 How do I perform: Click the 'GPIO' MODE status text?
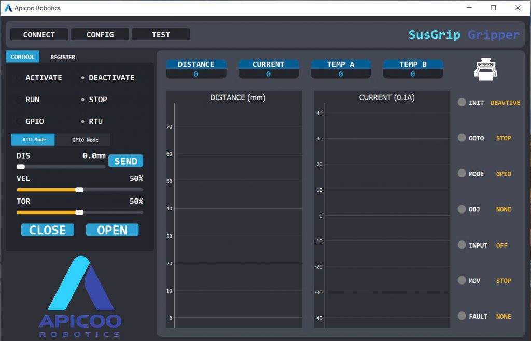coord(504,174)
